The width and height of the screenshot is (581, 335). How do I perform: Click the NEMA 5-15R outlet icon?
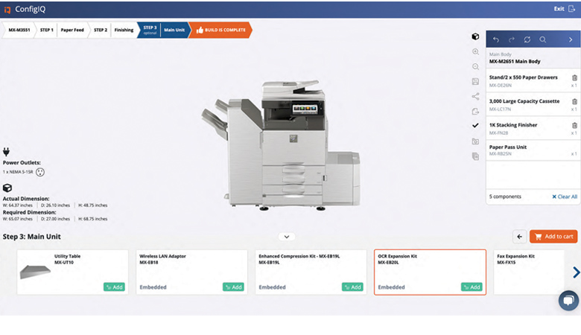point(40,172)
